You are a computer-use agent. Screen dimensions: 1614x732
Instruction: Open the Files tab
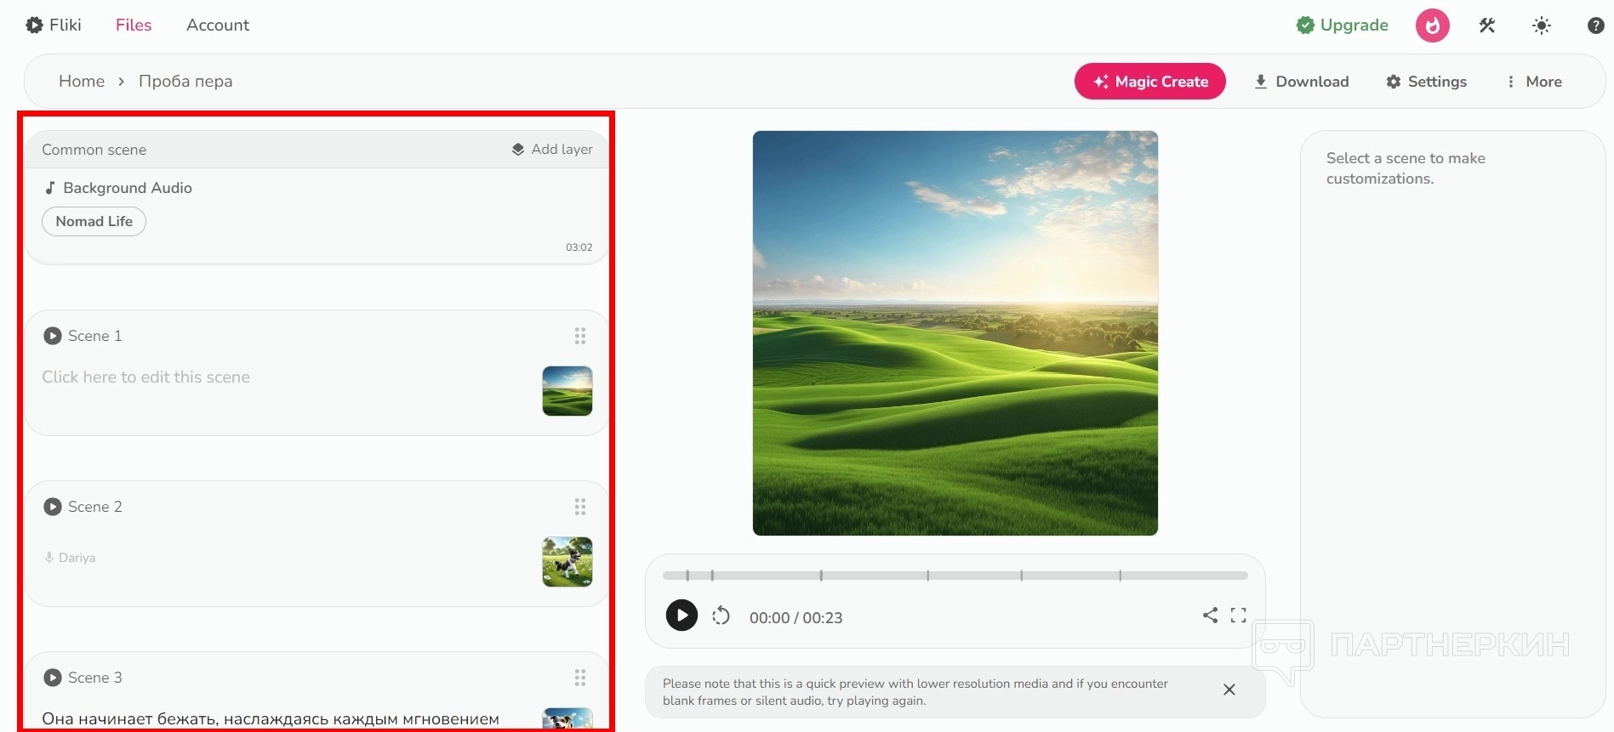tap(134, 26)
